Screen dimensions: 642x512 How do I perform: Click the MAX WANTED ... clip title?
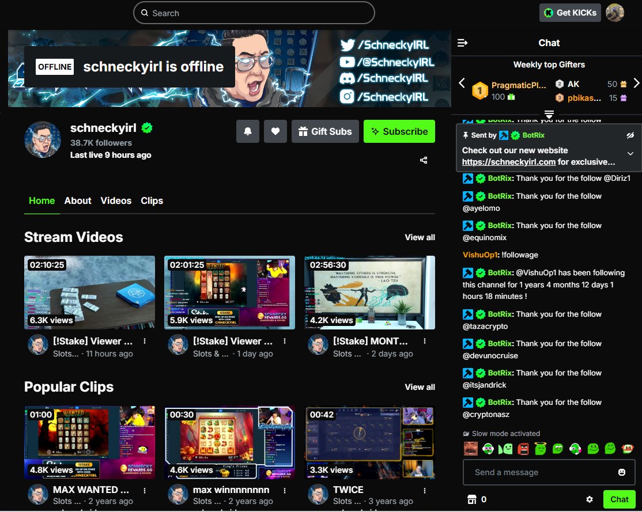[x=91, y=490]
